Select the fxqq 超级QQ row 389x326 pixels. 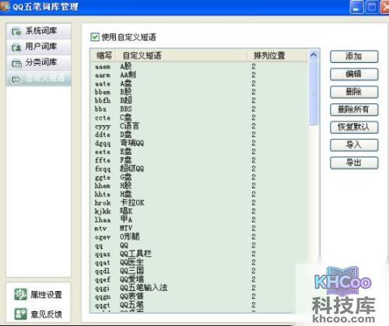point(199,169)
